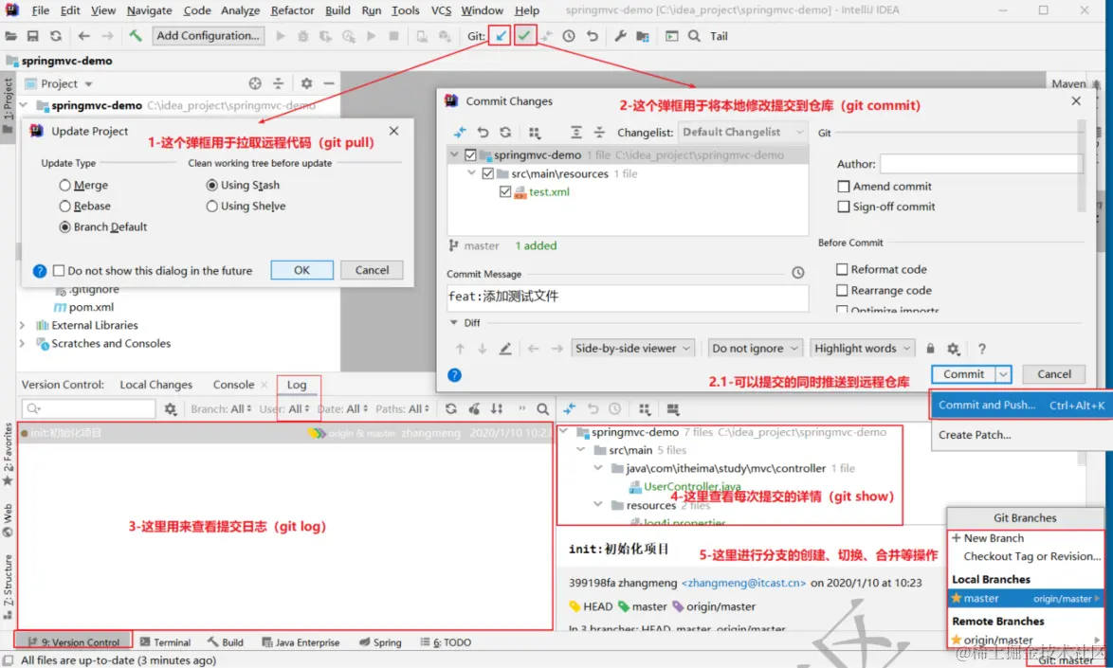
Task: Click the search icon in Log toolbar
Action: click(542, 408)
